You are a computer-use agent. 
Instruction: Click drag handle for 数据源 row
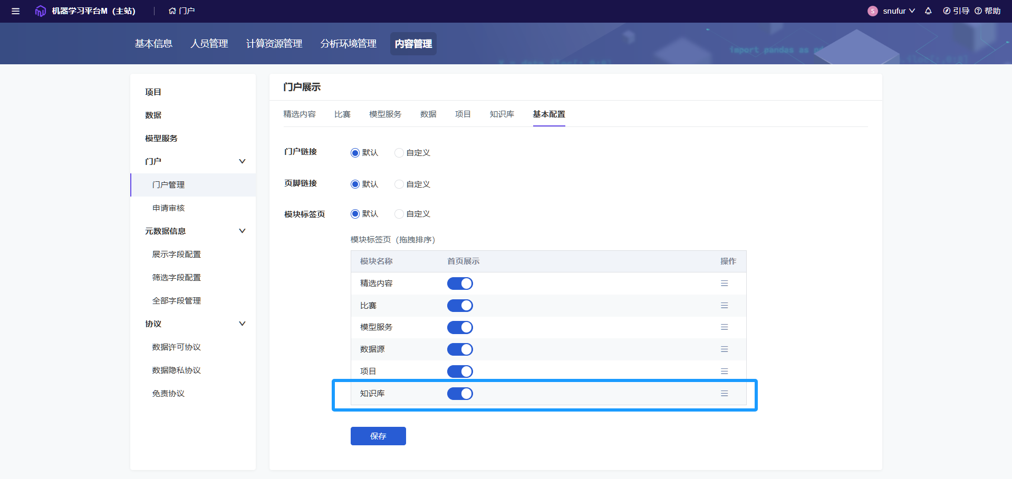pos(724,349)
